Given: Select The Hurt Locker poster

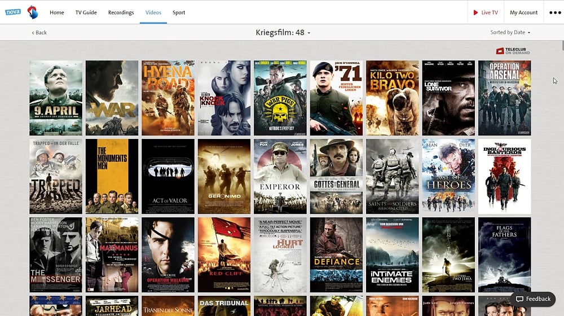Looking at the screenshot, I should (x=280, y=255).
